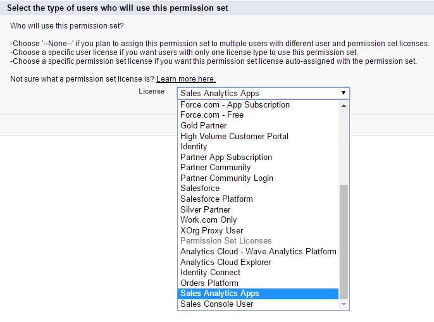The width and height of the screenshot is (434, 322).
Task: Choose Analytics Cloud - Wave Analytics Platform
Action: click(258, 251)
